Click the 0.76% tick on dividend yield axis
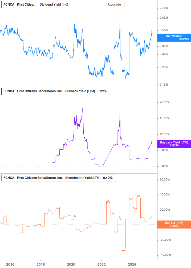 164,8
